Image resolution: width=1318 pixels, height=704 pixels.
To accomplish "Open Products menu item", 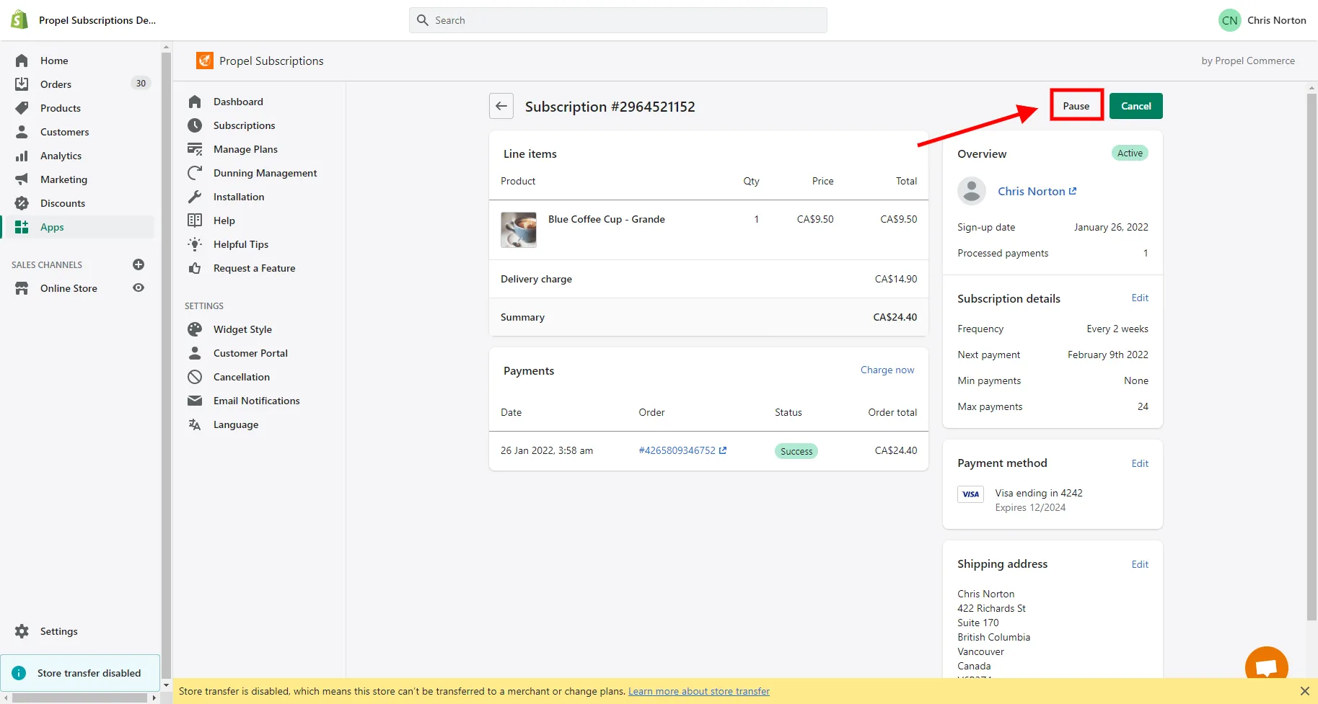I will point(61,108).
